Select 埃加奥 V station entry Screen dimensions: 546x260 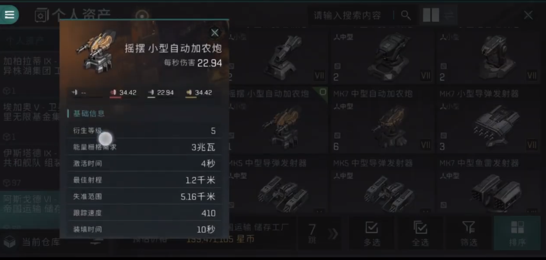click(x=31, y=111)
